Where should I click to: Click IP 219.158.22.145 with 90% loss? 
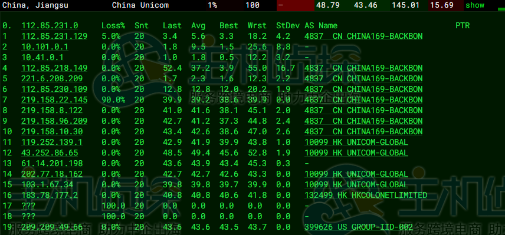click(x=54, y=100)
